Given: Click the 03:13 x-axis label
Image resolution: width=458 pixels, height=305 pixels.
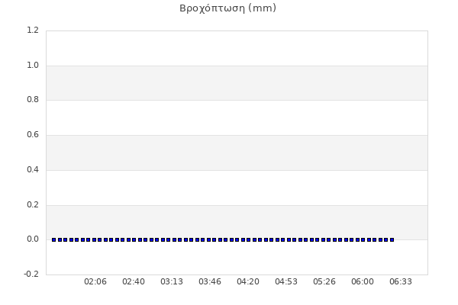Looking at the screenshot, I should click(172, 282).
